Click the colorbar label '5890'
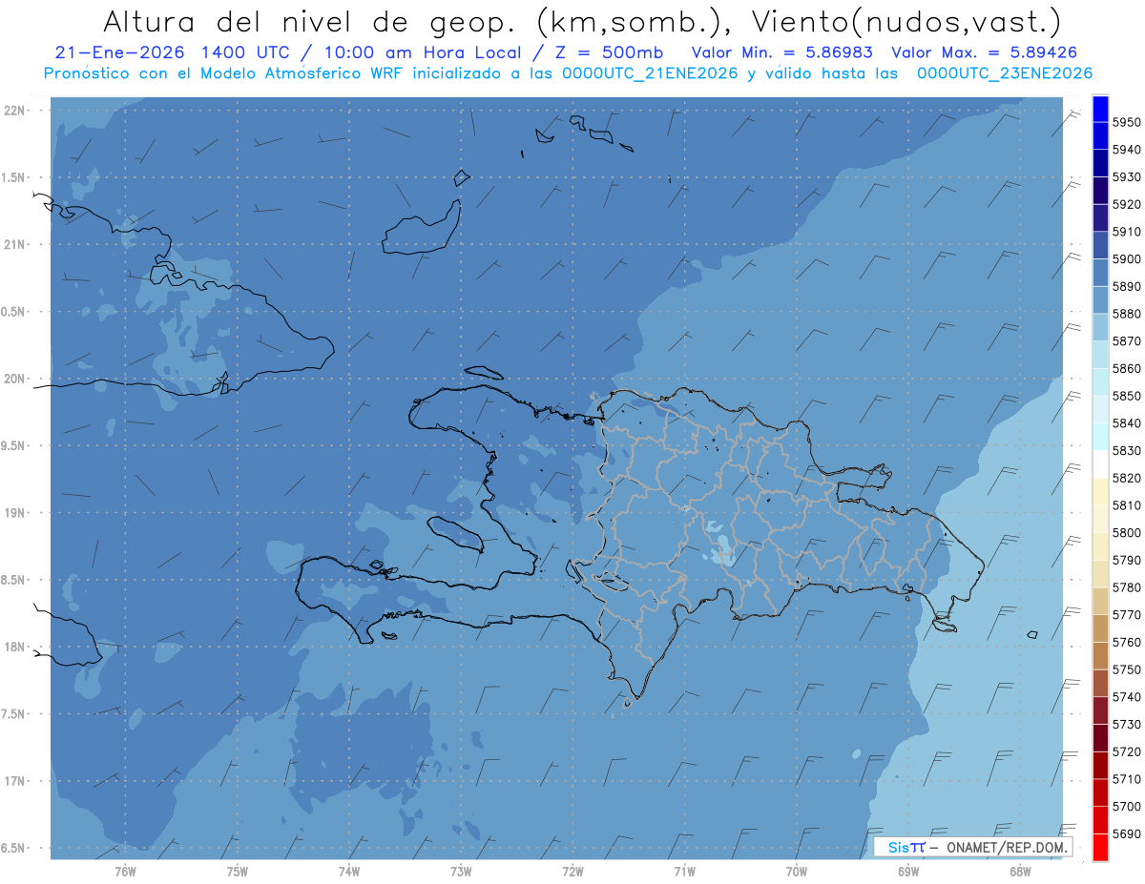Image resolution: width=1145 pixels, height=884 pixels. click(x=1126, y=286)
